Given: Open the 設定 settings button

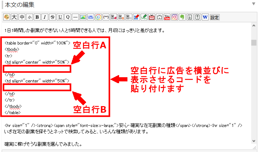Looking at the screenshot, I should pos(215,17).
